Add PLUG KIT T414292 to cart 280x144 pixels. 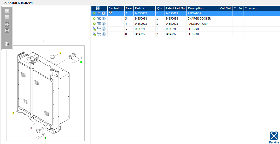(99, 34)
